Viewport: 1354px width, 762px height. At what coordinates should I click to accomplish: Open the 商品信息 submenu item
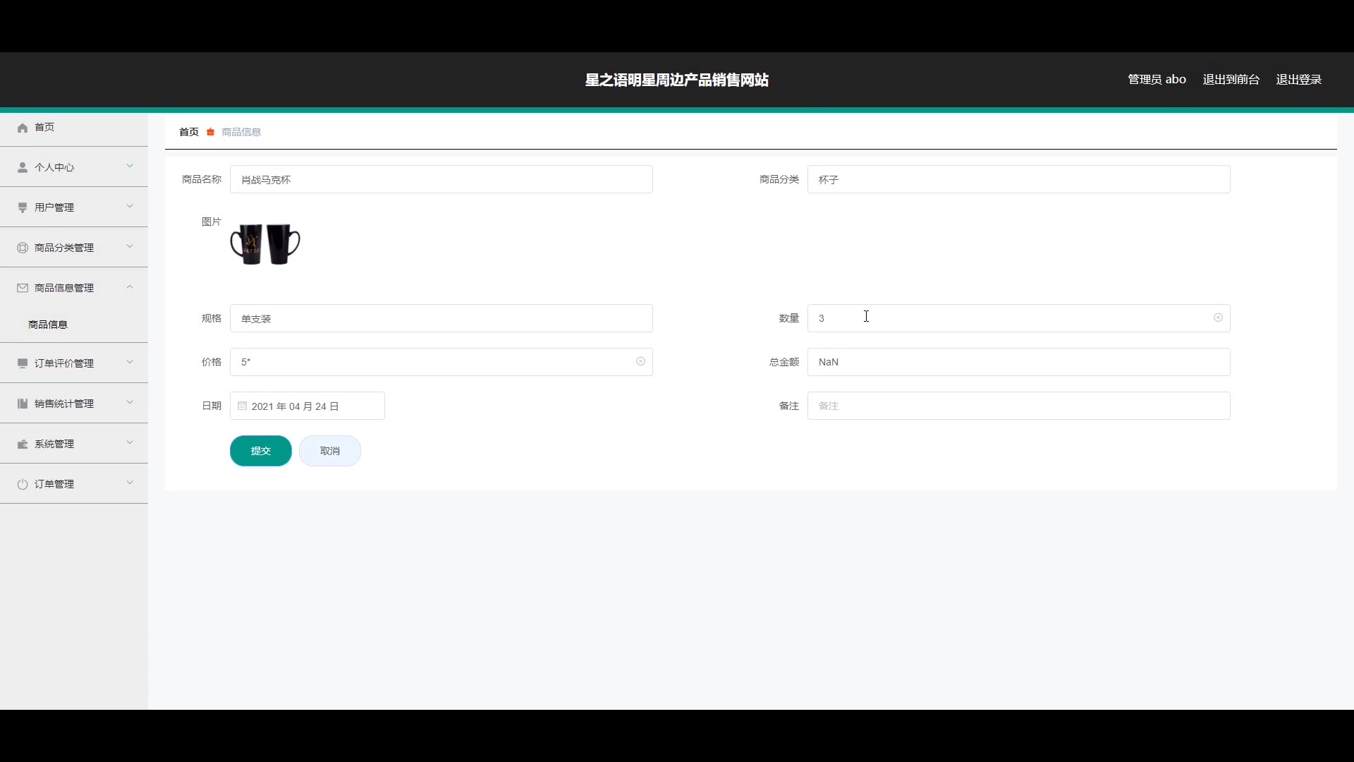(48, 325)
